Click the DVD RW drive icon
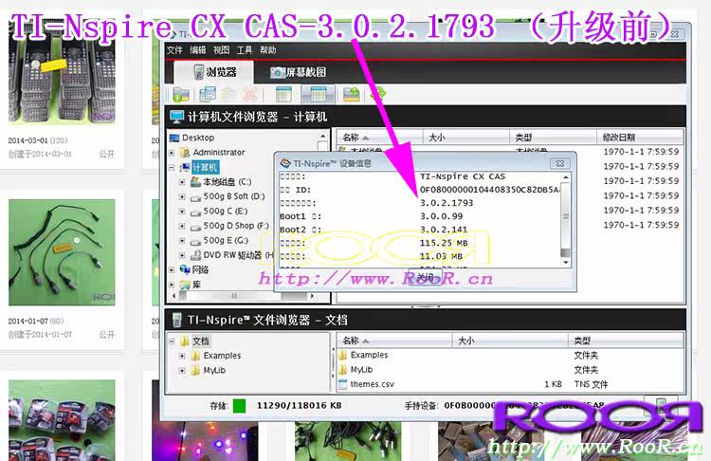This screenshot has height=461, width=711. point(195,255)
